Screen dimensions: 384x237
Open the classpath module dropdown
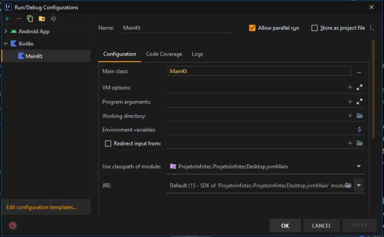359,167
